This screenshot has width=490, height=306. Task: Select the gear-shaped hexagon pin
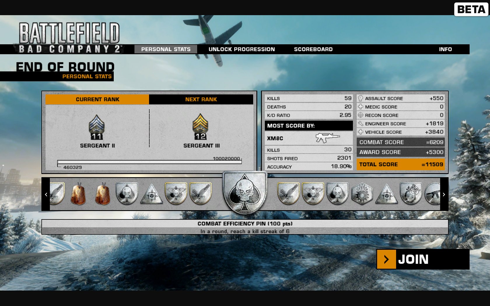[362, 194]
